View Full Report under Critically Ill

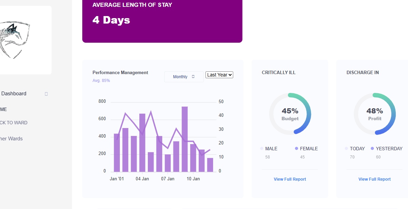pyautogui.click(x=290, y=179)
